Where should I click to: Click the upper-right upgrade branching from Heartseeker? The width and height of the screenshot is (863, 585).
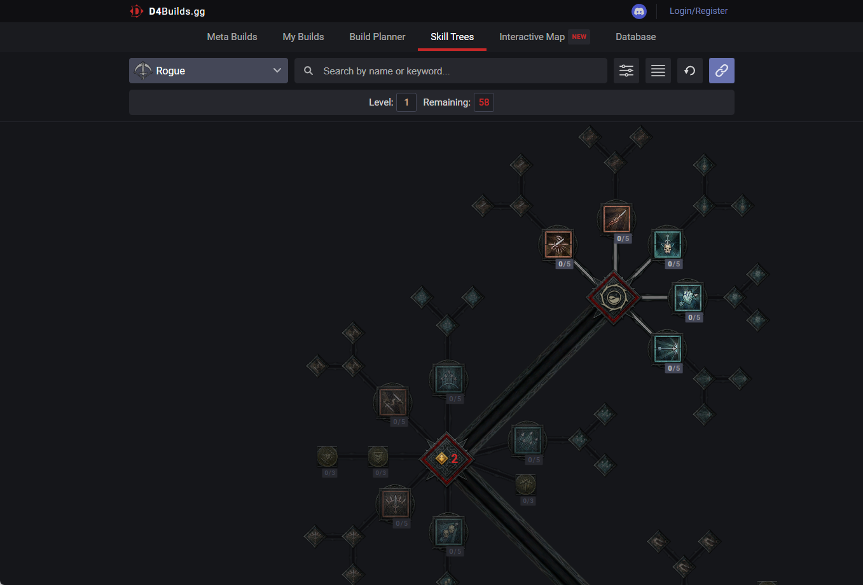(x=757, y=275)
